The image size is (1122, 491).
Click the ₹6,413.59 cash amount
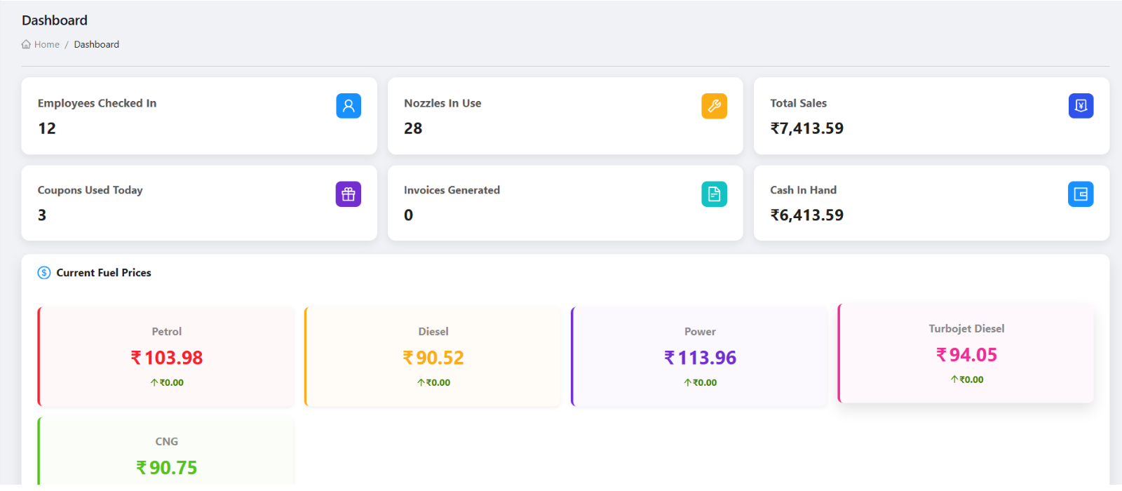click(807, 215)
